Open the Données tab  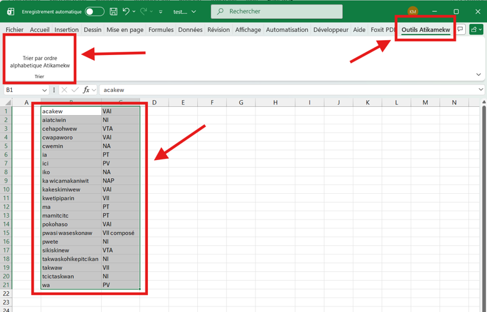click(x=190, y=30)
